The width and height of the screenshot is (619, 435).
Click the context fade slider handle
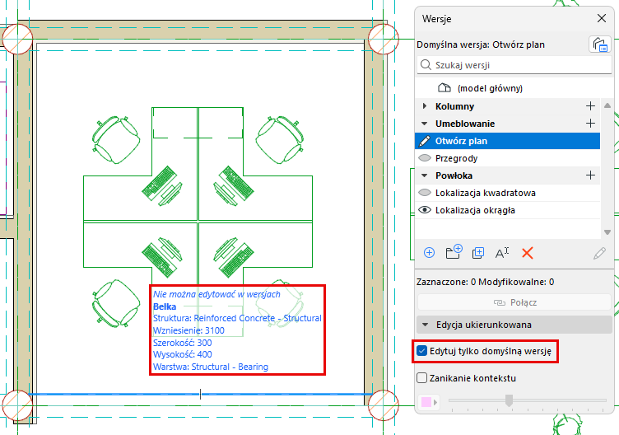509,400
